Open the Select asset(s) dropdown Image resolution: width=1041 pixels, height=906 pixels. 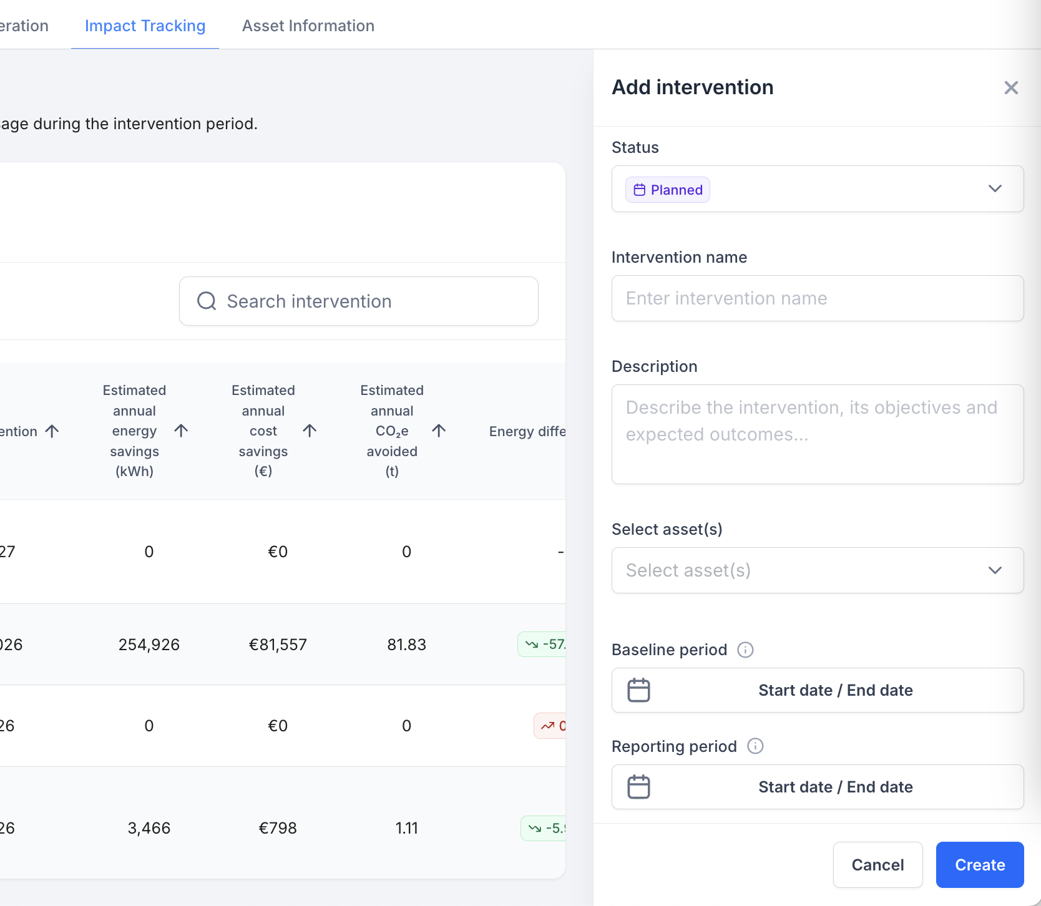click(x=818, y=570)
